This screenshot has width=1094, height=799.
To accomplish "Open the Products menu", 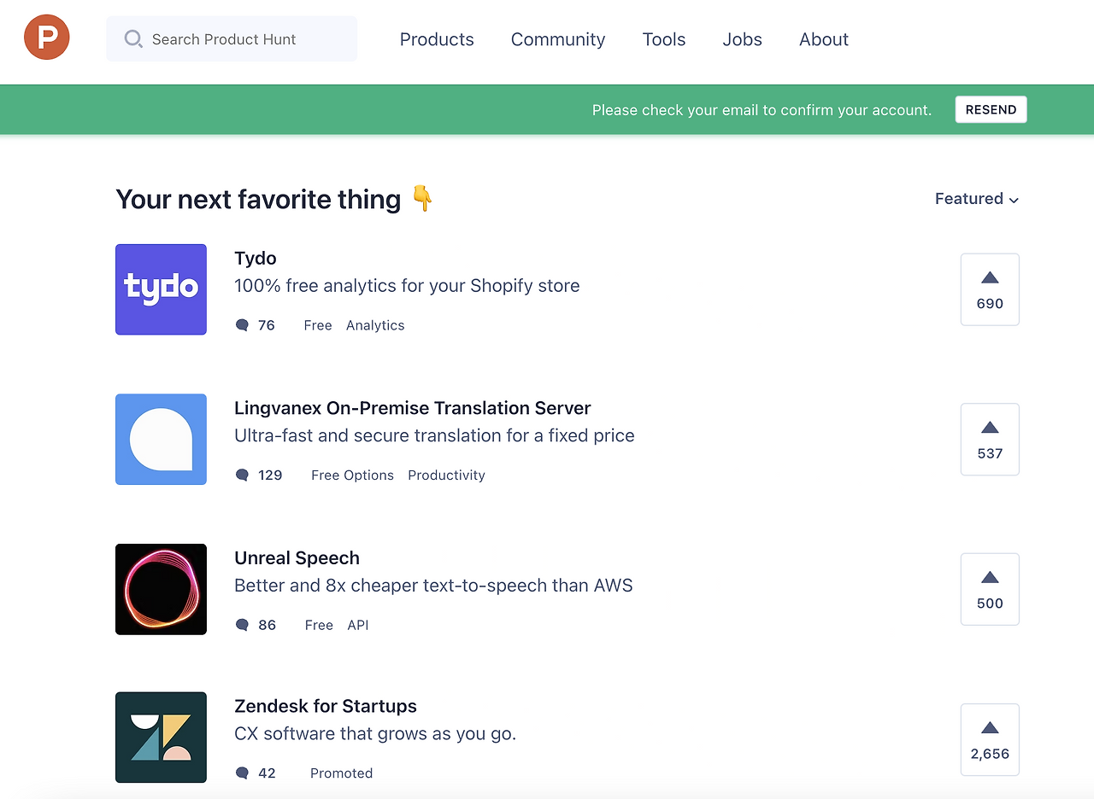I will click(x=437, y=39).
